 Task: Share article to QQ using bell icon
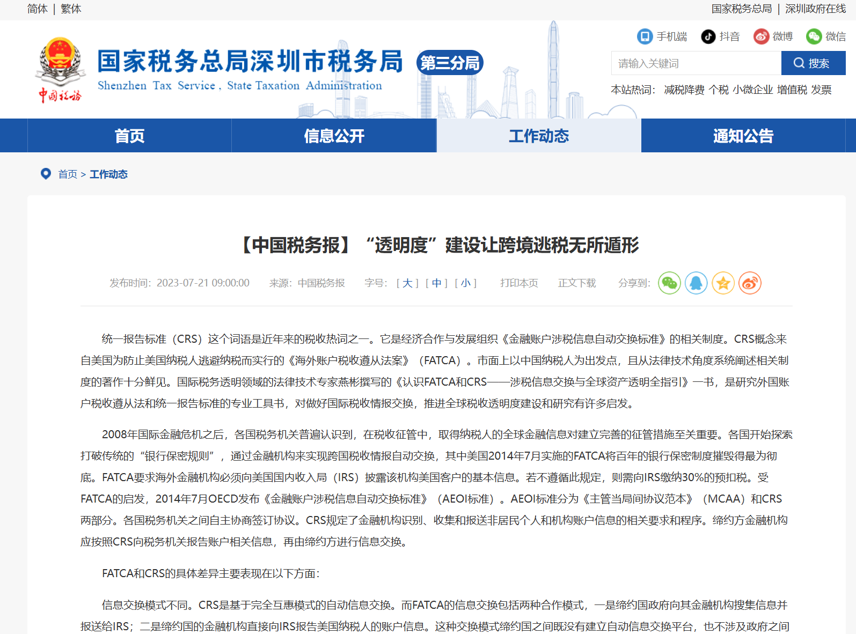click(x=696, y=283)
